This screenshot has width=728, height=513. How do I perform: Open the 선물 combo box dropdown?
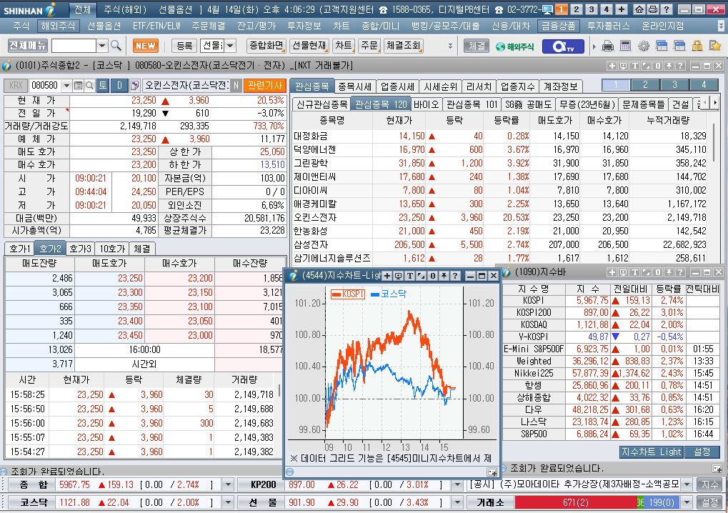pyautogui.click(x=230, y=46)
